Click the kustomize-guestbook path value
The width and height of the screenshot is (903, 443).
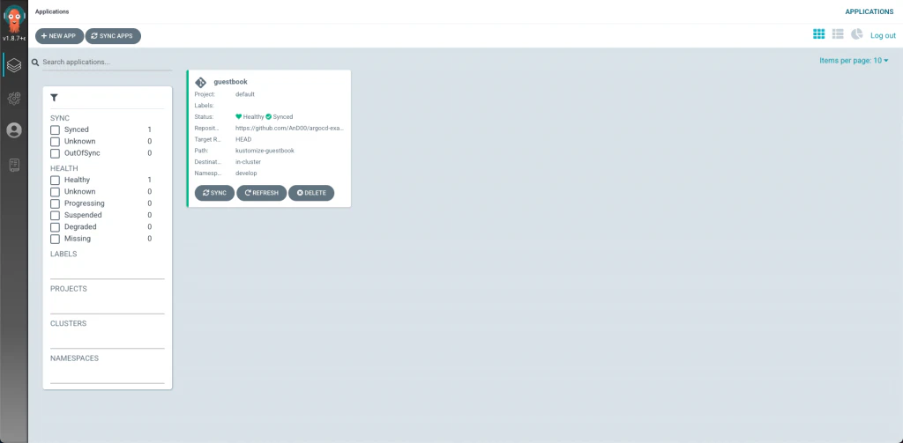[265, 151]
